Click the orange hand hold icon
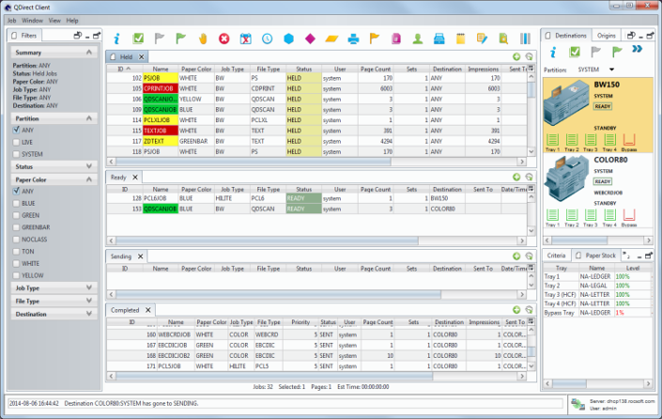Screen dimensions: 662x419 [x=203, y=39]
